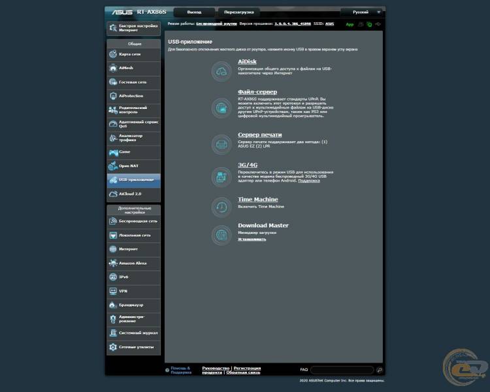Screen dimensions: 490x392
Task: Click the Устанавливать install link
Action: pos(252,240)
